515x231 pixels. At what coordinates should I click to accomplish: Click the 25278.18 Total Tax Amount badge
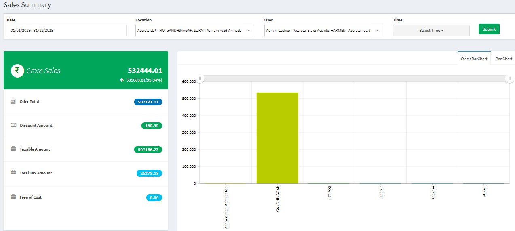pyautogui.click(x=149, y=174)
